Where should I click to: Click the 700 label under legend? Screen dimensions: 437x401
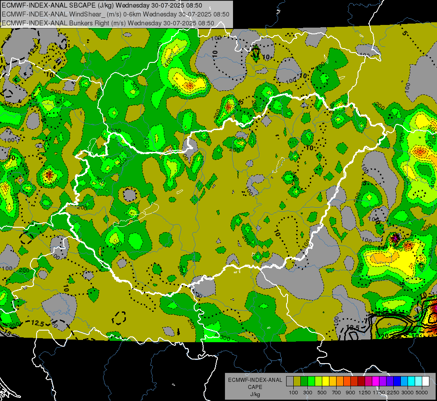[x=337, y=393]
